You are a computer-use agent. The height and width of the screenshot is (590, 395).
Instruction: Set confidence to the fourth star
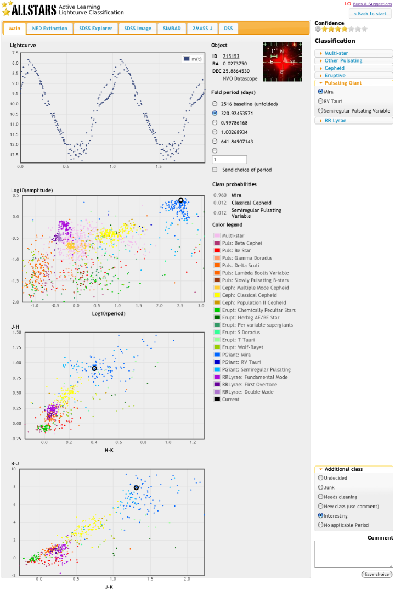point(345,30)
